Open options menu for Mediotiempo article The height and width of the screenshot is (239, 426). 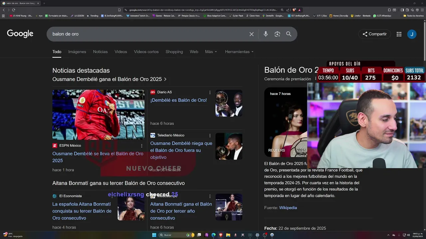210,196
